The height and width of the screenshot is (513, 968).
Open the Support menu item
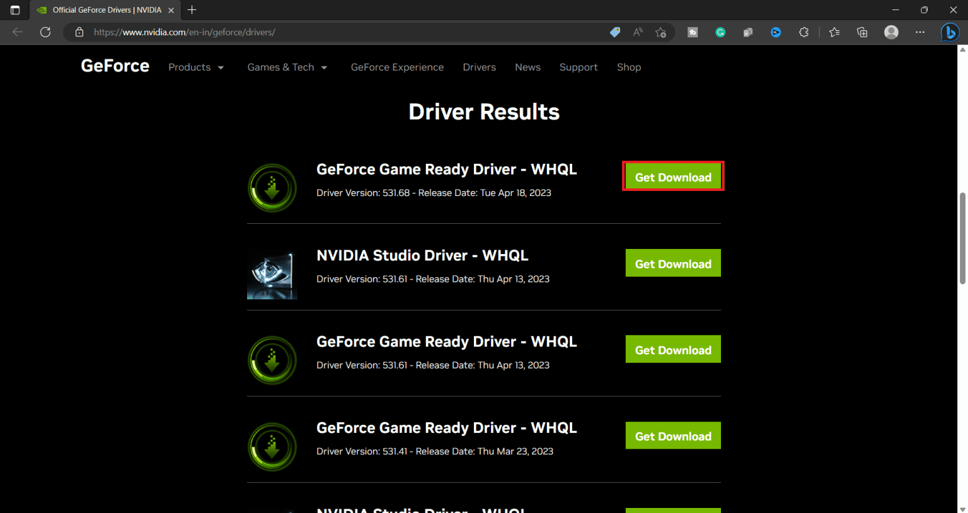coord(579,67)
